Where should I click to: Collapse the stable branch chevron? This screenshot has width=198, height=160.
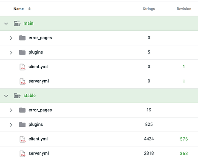click(x=6, y=96)
